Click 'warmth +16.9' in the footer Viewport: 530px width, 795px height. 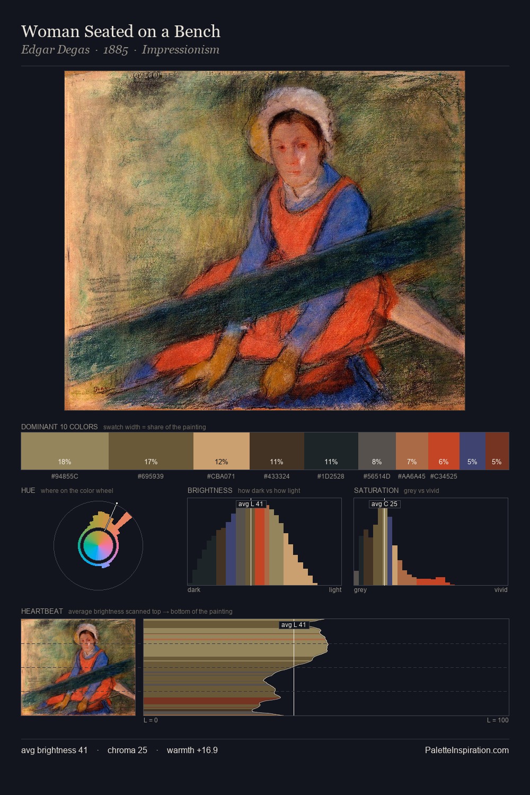point(192,750)
